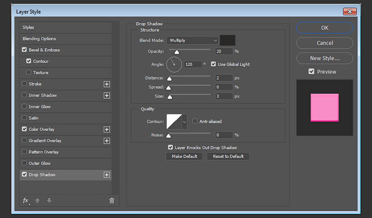
Task: Click the plus icon next to Stroke
Action: coord(107,84)
